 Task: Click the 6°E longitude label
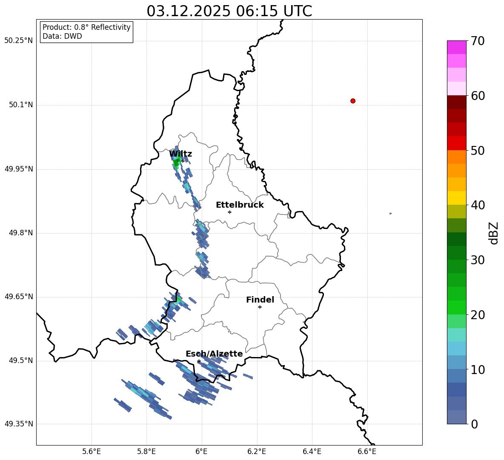(x=202, y=451)
